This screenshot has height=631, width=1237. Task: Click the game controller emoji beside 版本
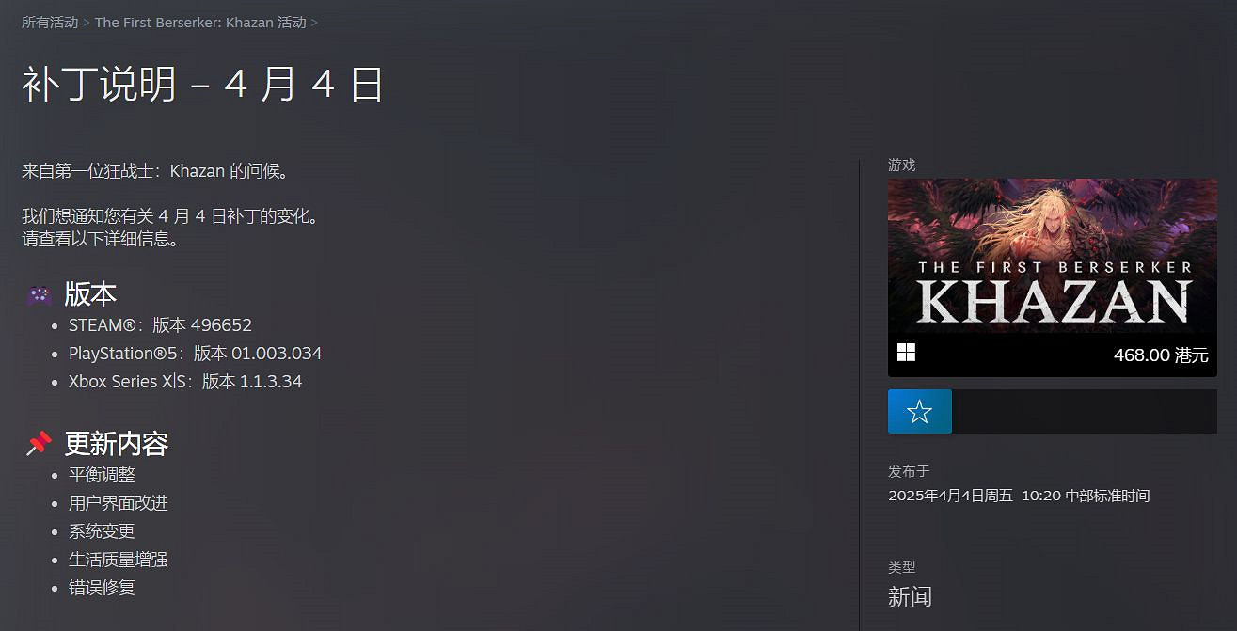(39, 294)
